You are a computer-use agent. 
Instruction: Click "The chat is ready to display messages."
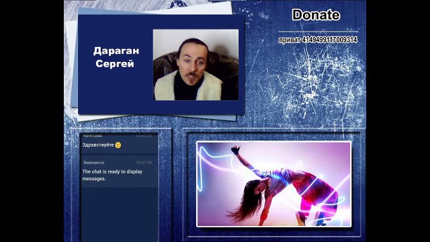click(x=112, y=175)
